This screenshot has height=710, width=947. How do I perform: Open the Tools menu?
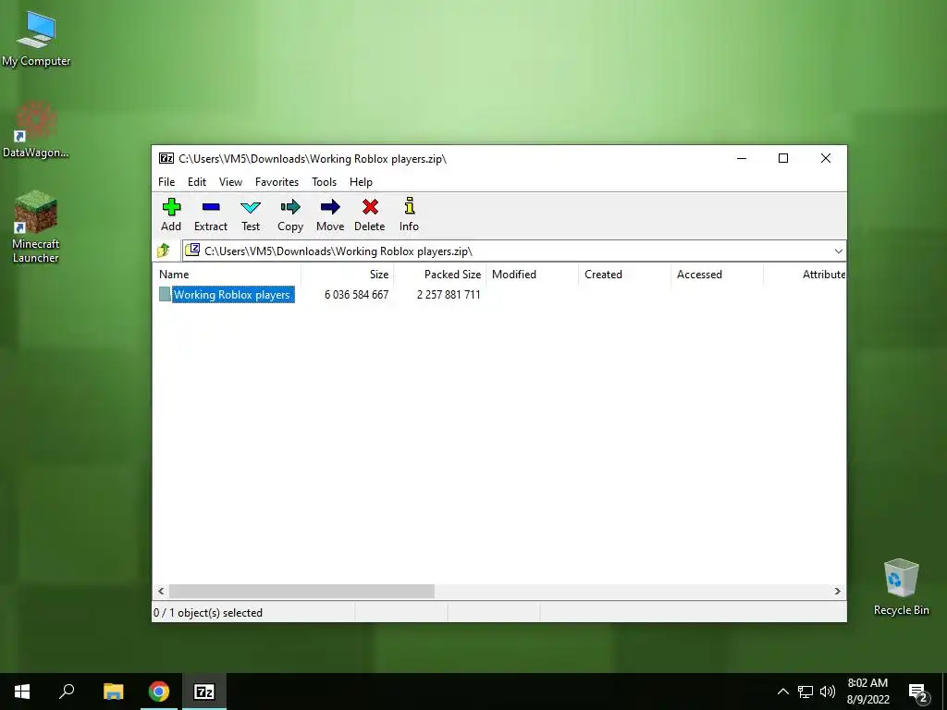point(325,182)
